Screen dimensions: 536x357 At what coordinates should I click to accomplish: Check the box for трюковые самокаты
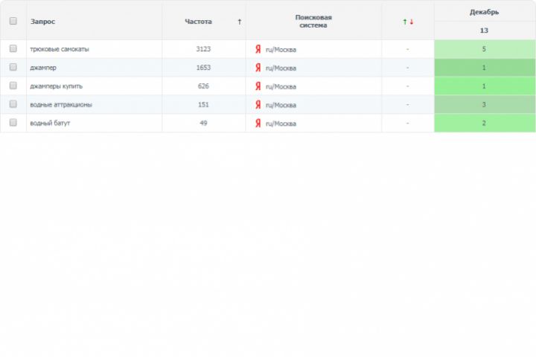tap(13, 48)
